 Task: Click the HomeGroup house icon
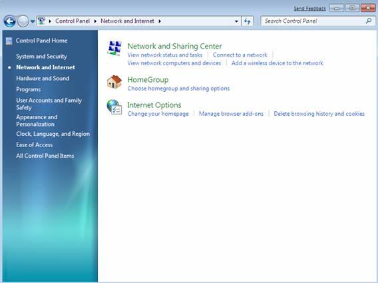pyautogui.click(x=114, y=82)
